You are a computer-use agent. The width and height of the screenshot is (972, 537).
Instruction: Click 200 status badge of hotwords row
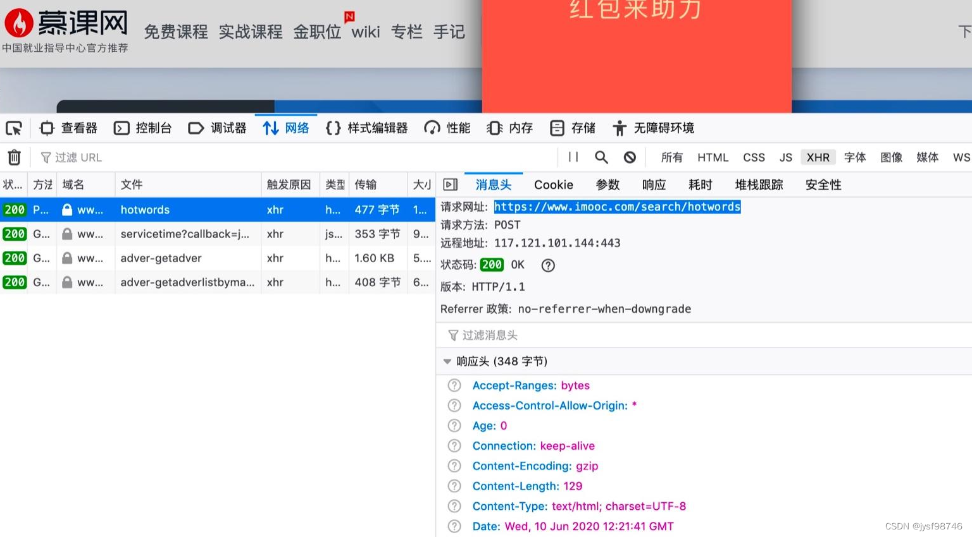pos(14,210)
